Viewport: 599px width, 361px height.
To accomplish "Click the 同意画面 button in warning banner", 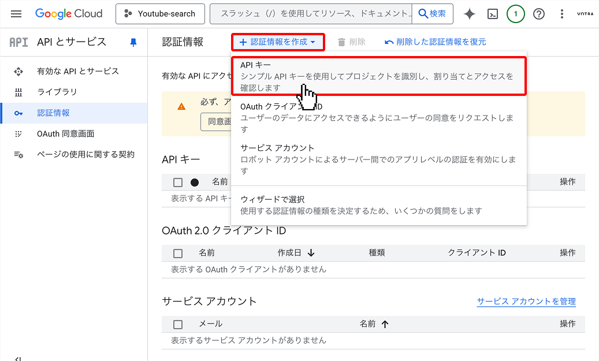I will (x=216, y=121).
